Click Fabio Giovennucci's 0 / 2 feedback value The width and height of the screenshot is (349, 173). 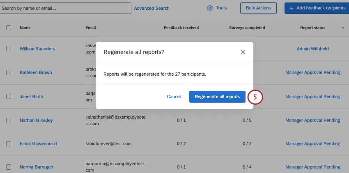pyautogui.click(x=181, y=144)
